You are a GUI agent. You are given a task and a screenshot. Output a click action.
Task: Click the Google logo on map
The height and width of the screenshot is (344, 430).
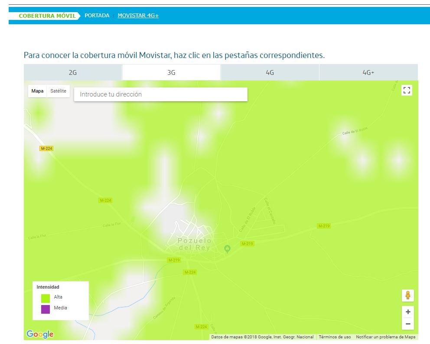point(40,334)
